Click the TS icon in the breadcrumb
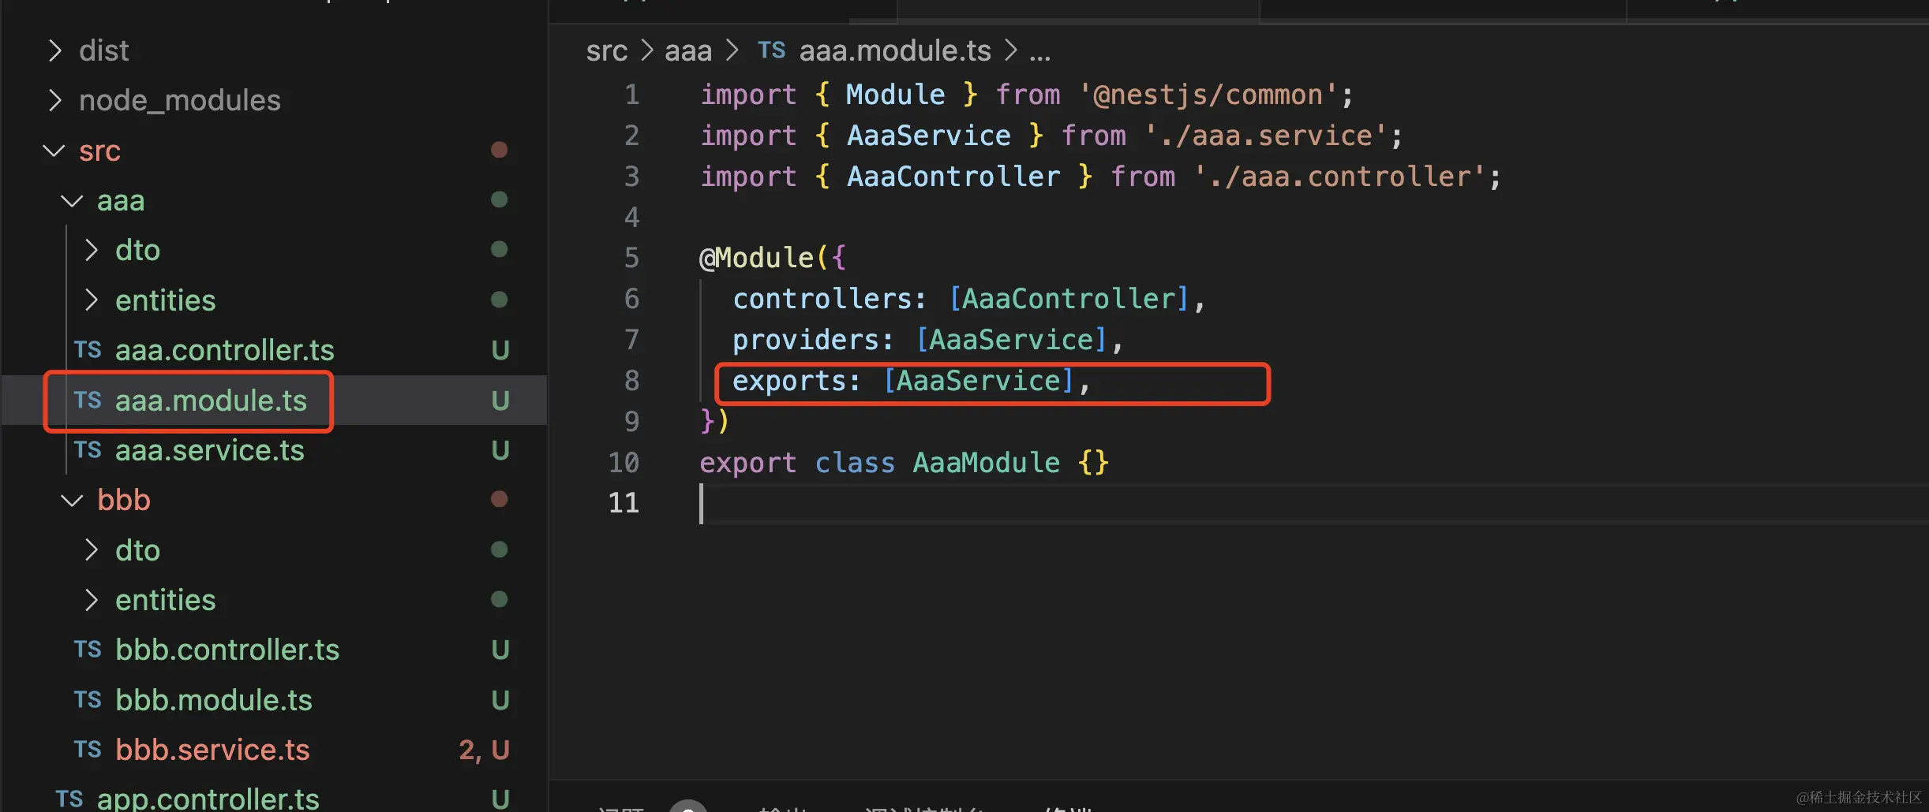 [771, 50]
